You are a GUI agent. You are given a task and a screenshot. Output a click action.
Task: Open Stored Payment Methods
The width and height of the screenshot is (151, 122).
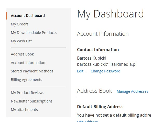32,71
